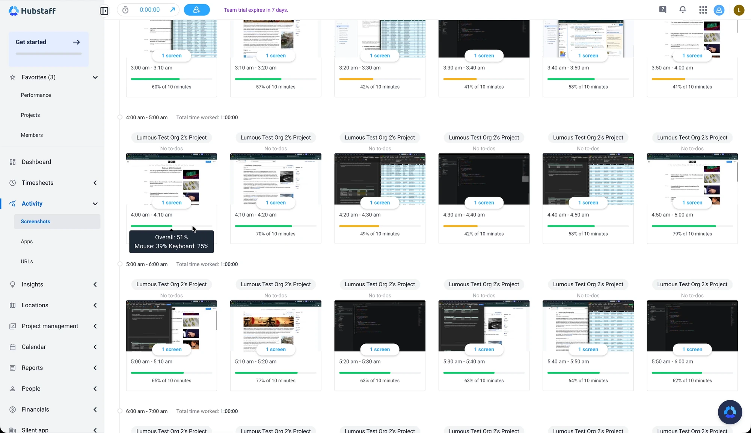751x433 pixels.
Task: Open Apps under Activity
Action: point(27,241)
